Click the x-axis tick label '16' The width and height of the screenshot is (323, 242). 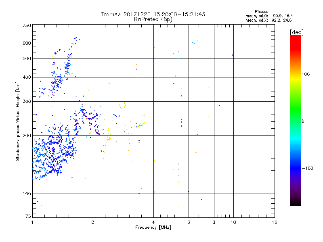click(x=275, y=222)
